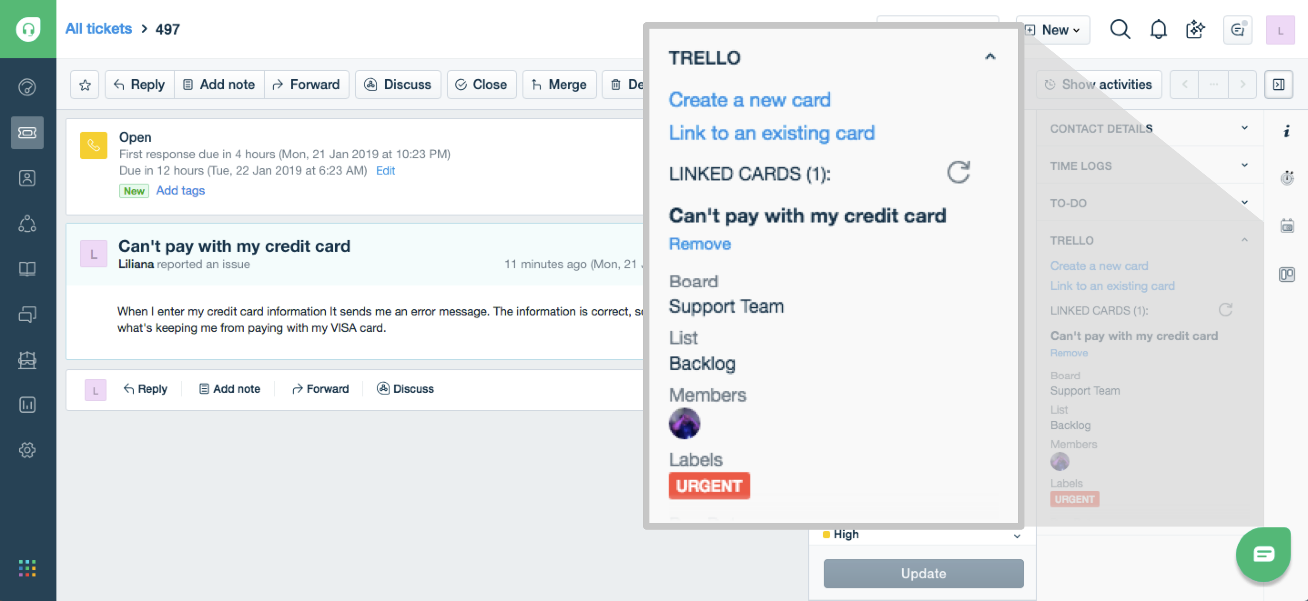This screenshot has height=601, width=1308.
Task: Click the Star/bookmark ticket icon
Action: pos(84,84)
